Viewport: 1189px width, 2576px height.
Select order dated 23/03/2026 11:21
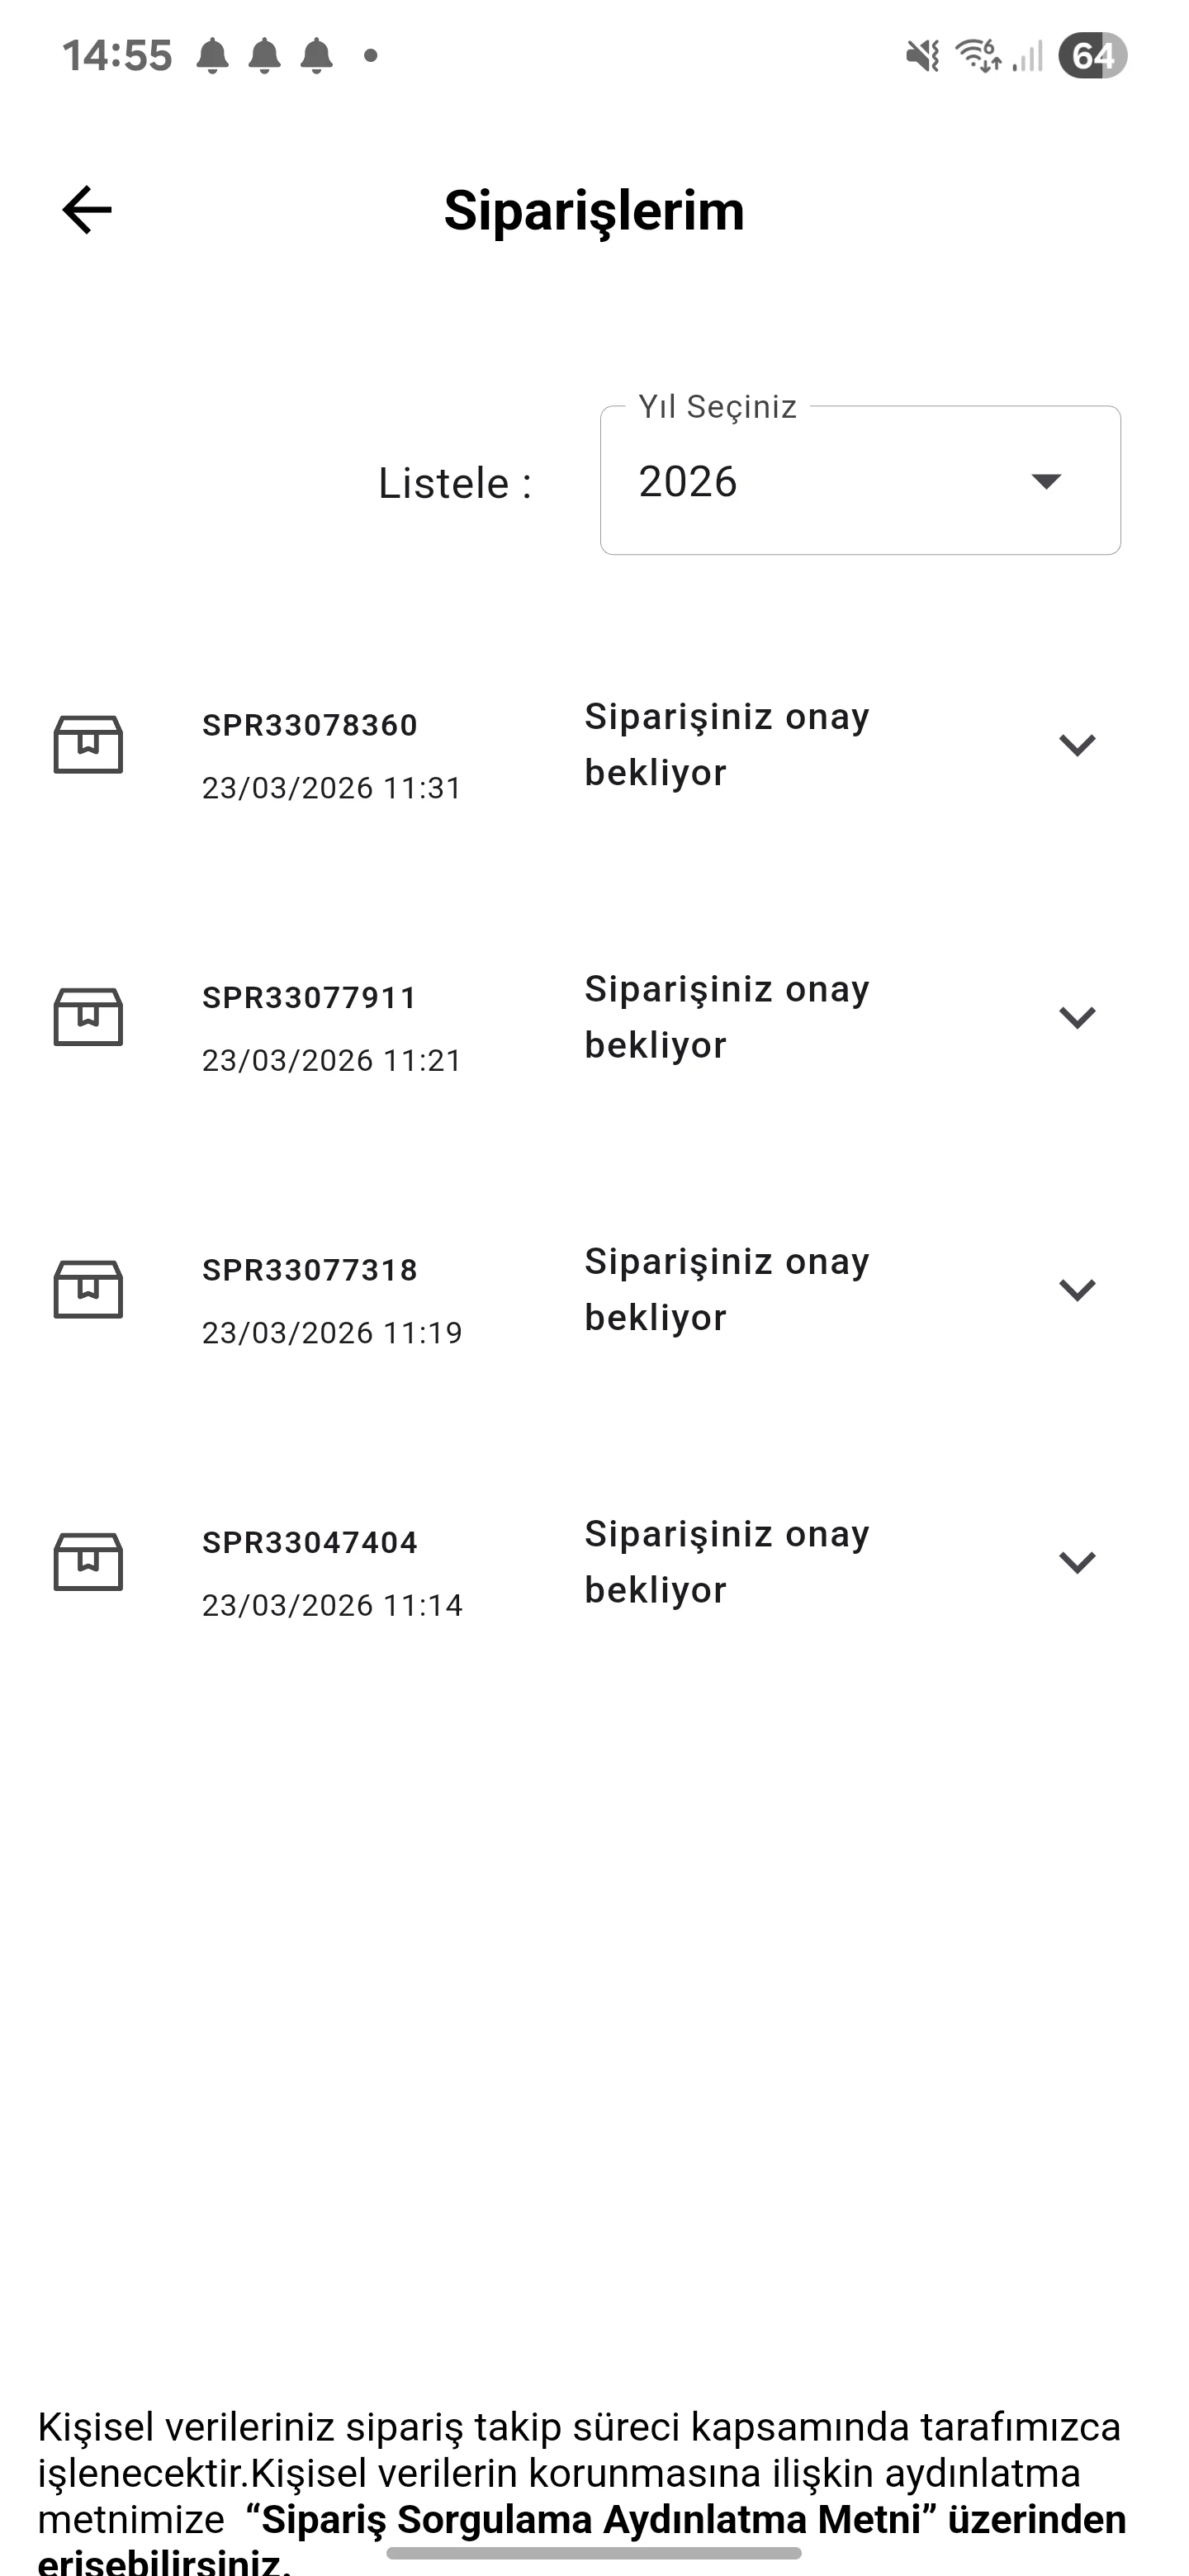pyautogui.click(x=332, y=1060)
